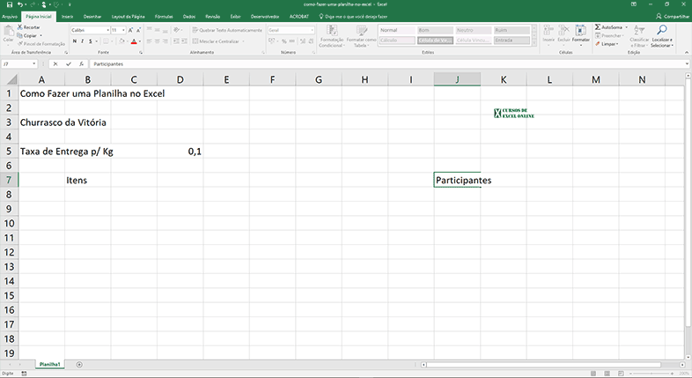Switch to the Exibir tab
This screenshot has height=378, width=692.
pos(235,17)
